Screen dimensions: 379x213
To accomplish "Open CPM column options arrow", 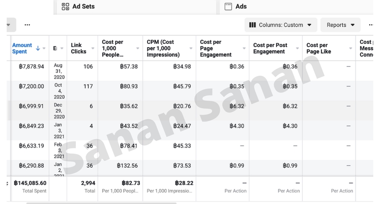I will pyautogui.click(x=190, y=48).
